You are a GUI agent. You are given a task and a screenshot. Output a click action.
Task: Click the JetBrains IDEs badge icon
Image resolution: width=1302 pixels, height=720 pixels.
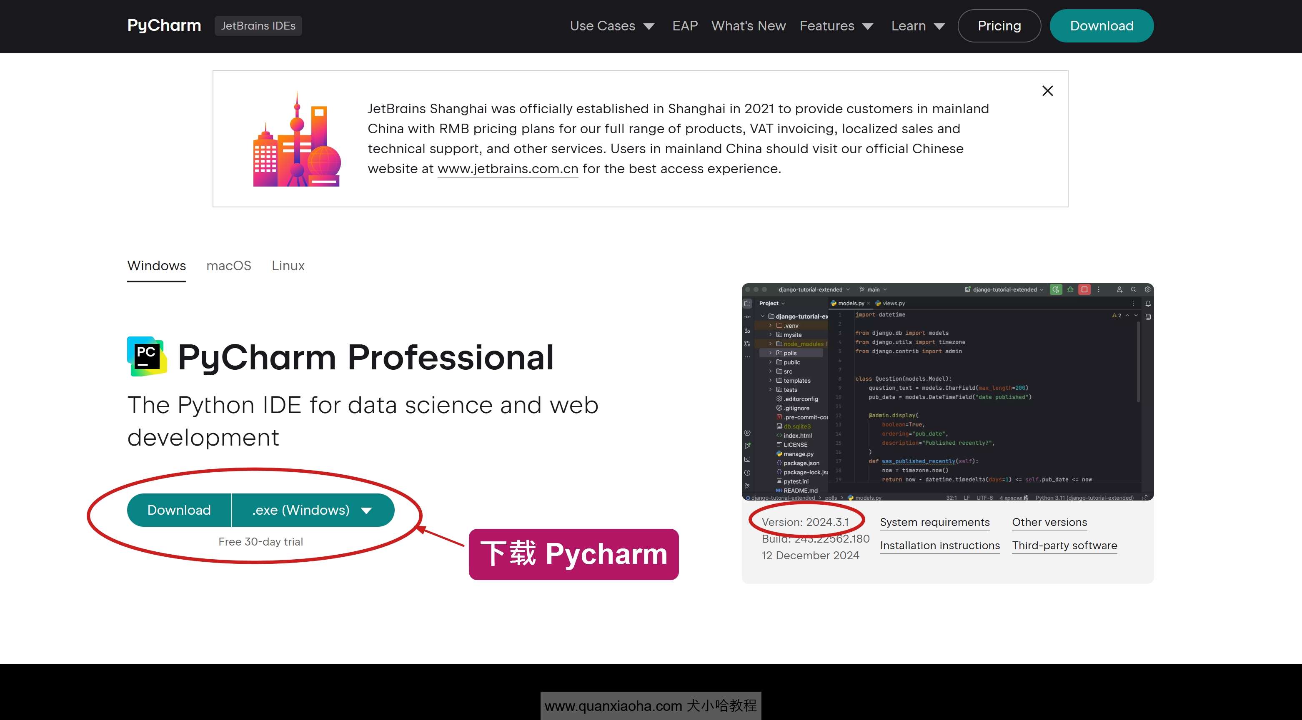point(257,25)
